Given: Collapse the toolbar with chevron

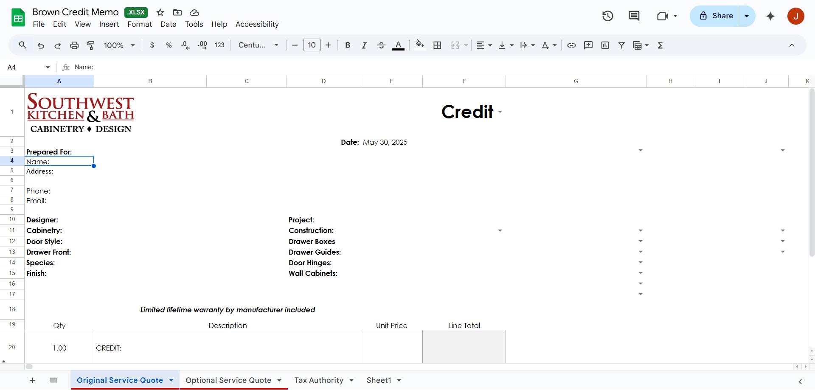Looking at the screenshot, I should coord(792,45).
